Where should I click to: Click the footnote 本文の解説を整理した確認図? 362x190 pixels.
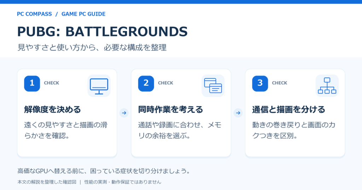47,182
